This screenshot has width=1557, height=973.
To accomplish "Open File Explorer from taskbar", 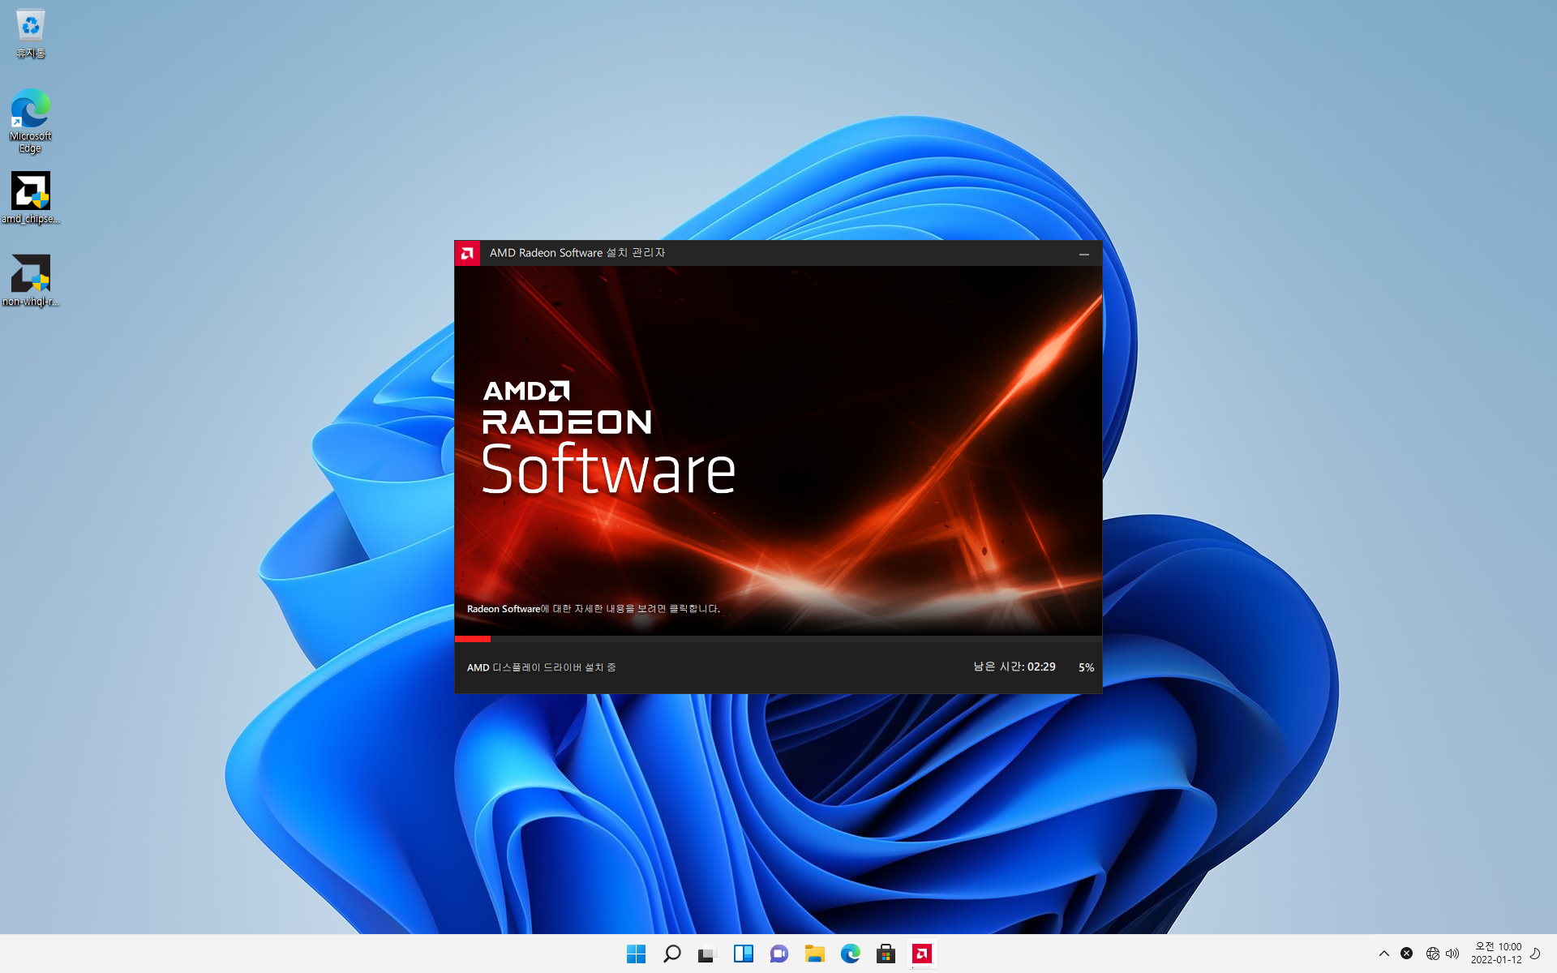I will pos(814,954).
